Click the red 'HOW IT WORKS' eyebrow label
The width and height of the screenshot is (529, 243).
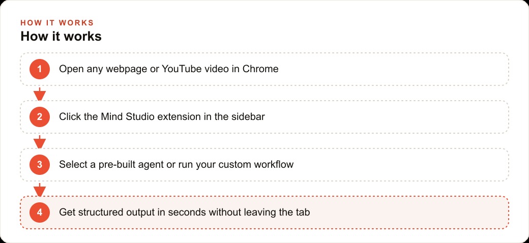(x=57, y=22)
